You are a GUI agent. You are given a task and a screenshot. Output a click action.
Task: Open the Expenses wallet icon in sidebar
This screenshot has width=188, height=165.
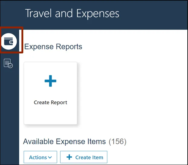tap(9, 42)
